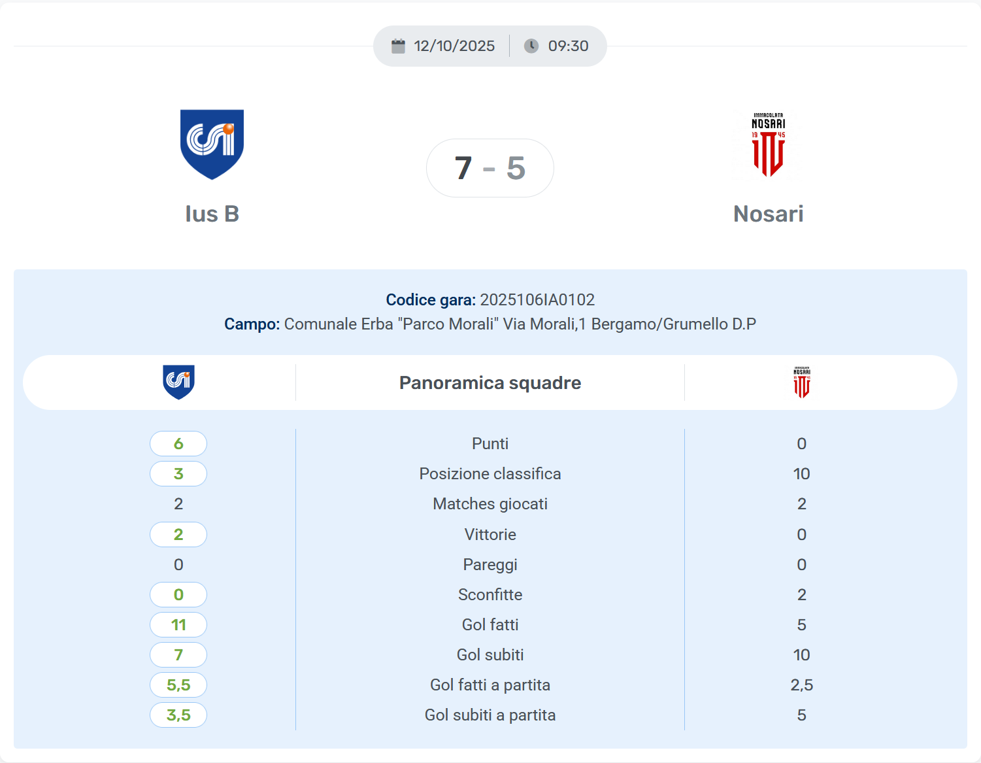981x763 pixels.
Task: Click the Campo venue address text
Action: pyautogui.click(x=520, y=324)
